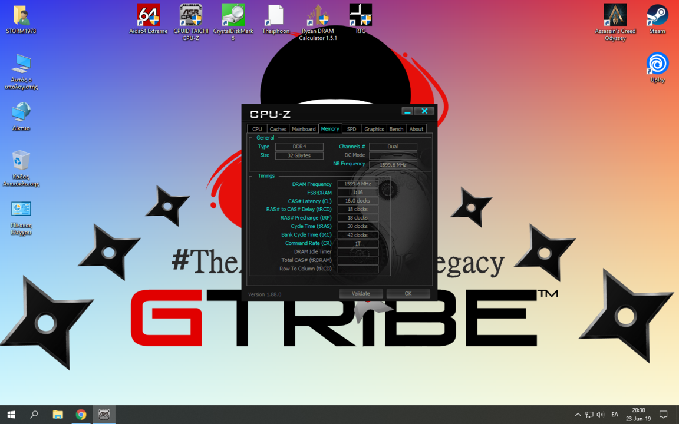Image resolution: width=679 pixels, height=424 pixels.
Task: Click the RAS# to CAS# Delay (tRCD) label
Action: (x=299, y=209)
